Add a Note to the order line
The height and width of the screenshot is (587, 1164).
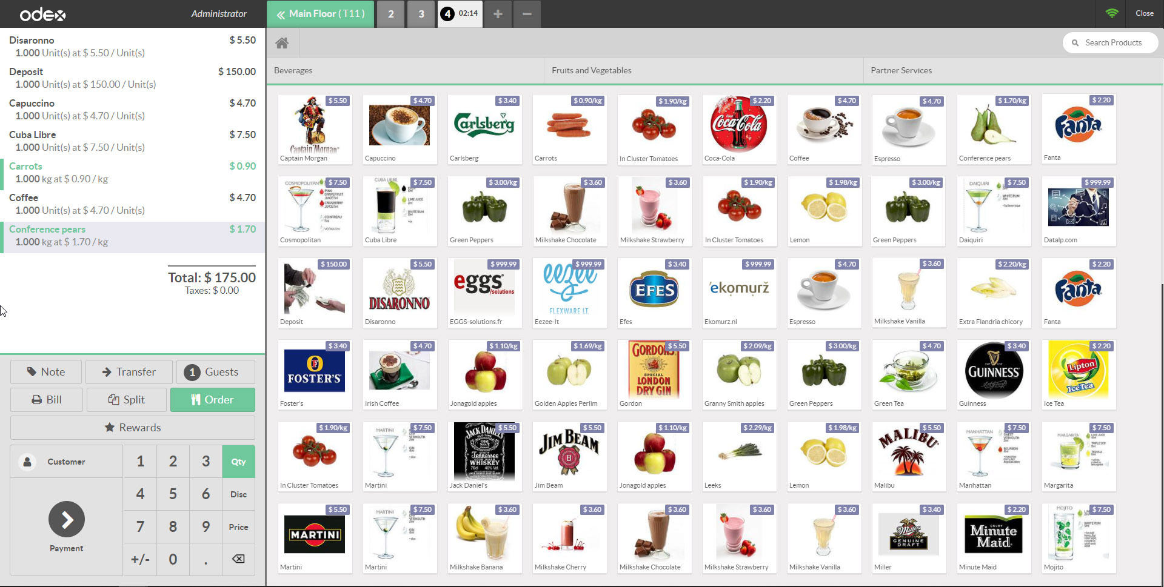[46, 372]
